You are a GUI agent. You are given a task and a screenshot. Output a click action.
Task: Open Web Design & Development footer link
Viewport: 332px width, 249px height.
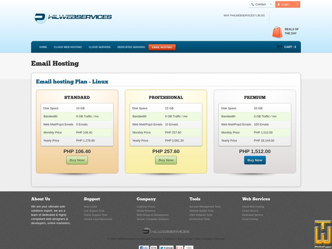pos(153,215)
